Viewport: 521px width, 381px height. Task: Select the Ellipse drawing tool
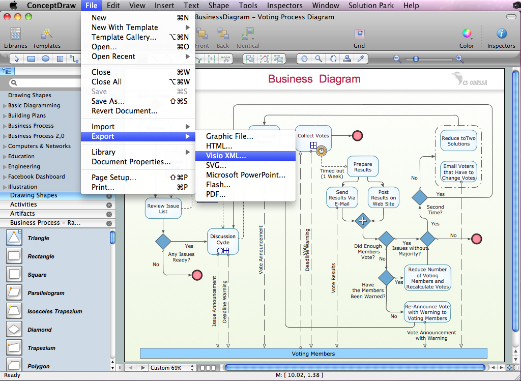pos(45,59)
